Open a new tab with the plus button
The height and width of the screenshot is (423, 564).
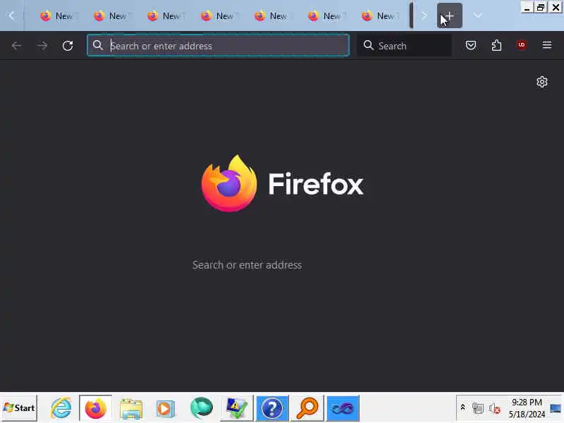click(450, 16)
